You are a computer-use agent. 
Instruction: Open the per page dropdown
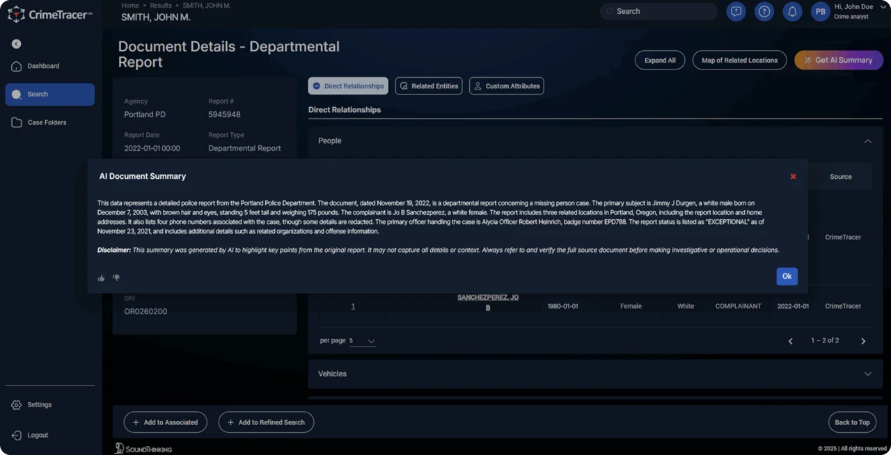363,341
